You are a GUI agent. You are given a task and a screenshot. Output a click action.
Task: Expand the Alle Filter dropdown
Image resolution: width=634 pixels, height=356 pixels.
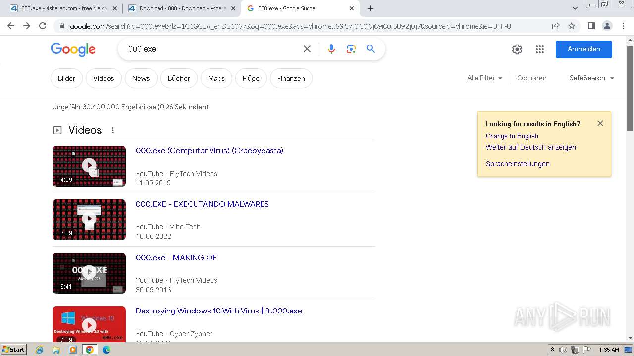[x=484, y=78]
